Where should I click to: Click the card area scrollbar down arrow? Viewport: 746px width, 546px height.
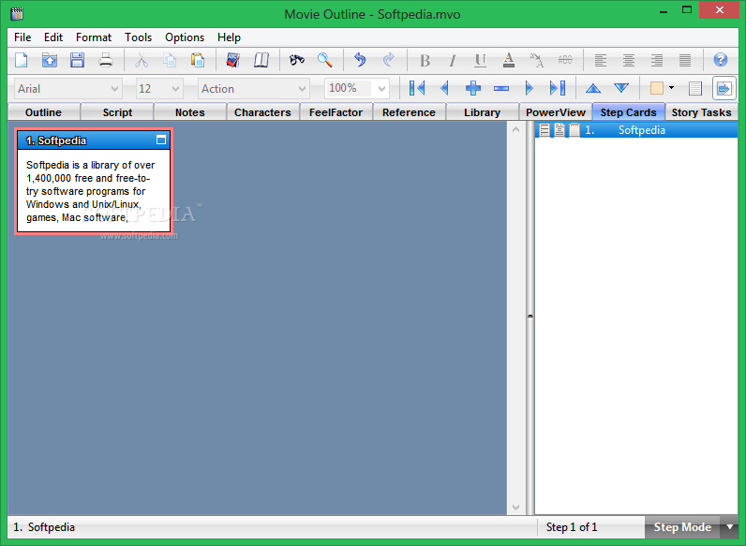point(515,507)
